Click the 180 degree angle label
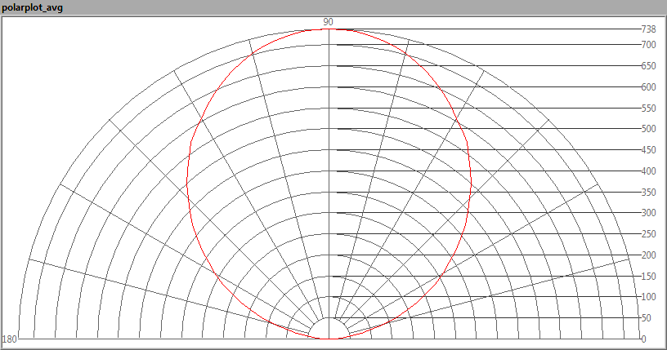 pos(10,339)
